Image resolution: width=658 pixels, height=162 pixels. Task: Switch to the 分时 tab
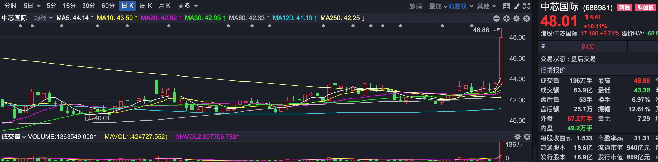(x=11, y=6)
